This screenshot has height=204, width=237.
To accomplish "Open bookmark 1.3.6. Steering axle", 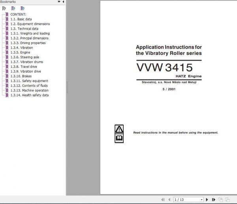I will click(25, 57).
